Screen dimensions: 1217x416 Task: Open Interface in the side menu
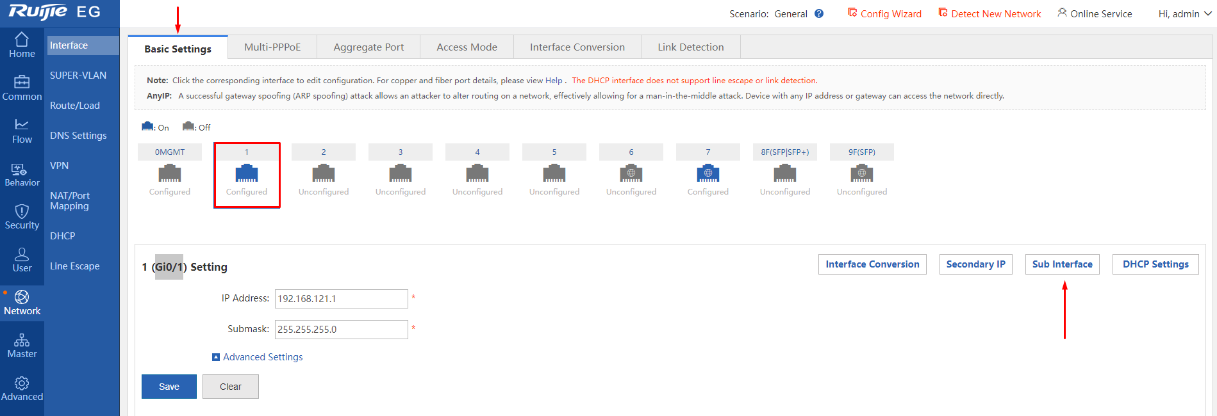point(83,45)
